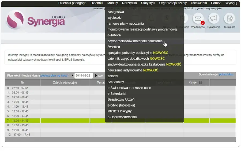
Task: Click lesson row 6. 13:00 - 13:45
Action: tap(120, 116)
